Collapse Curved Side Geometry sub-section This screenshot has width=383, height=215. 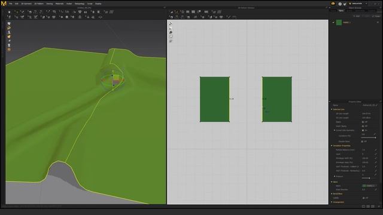[335, 130]
